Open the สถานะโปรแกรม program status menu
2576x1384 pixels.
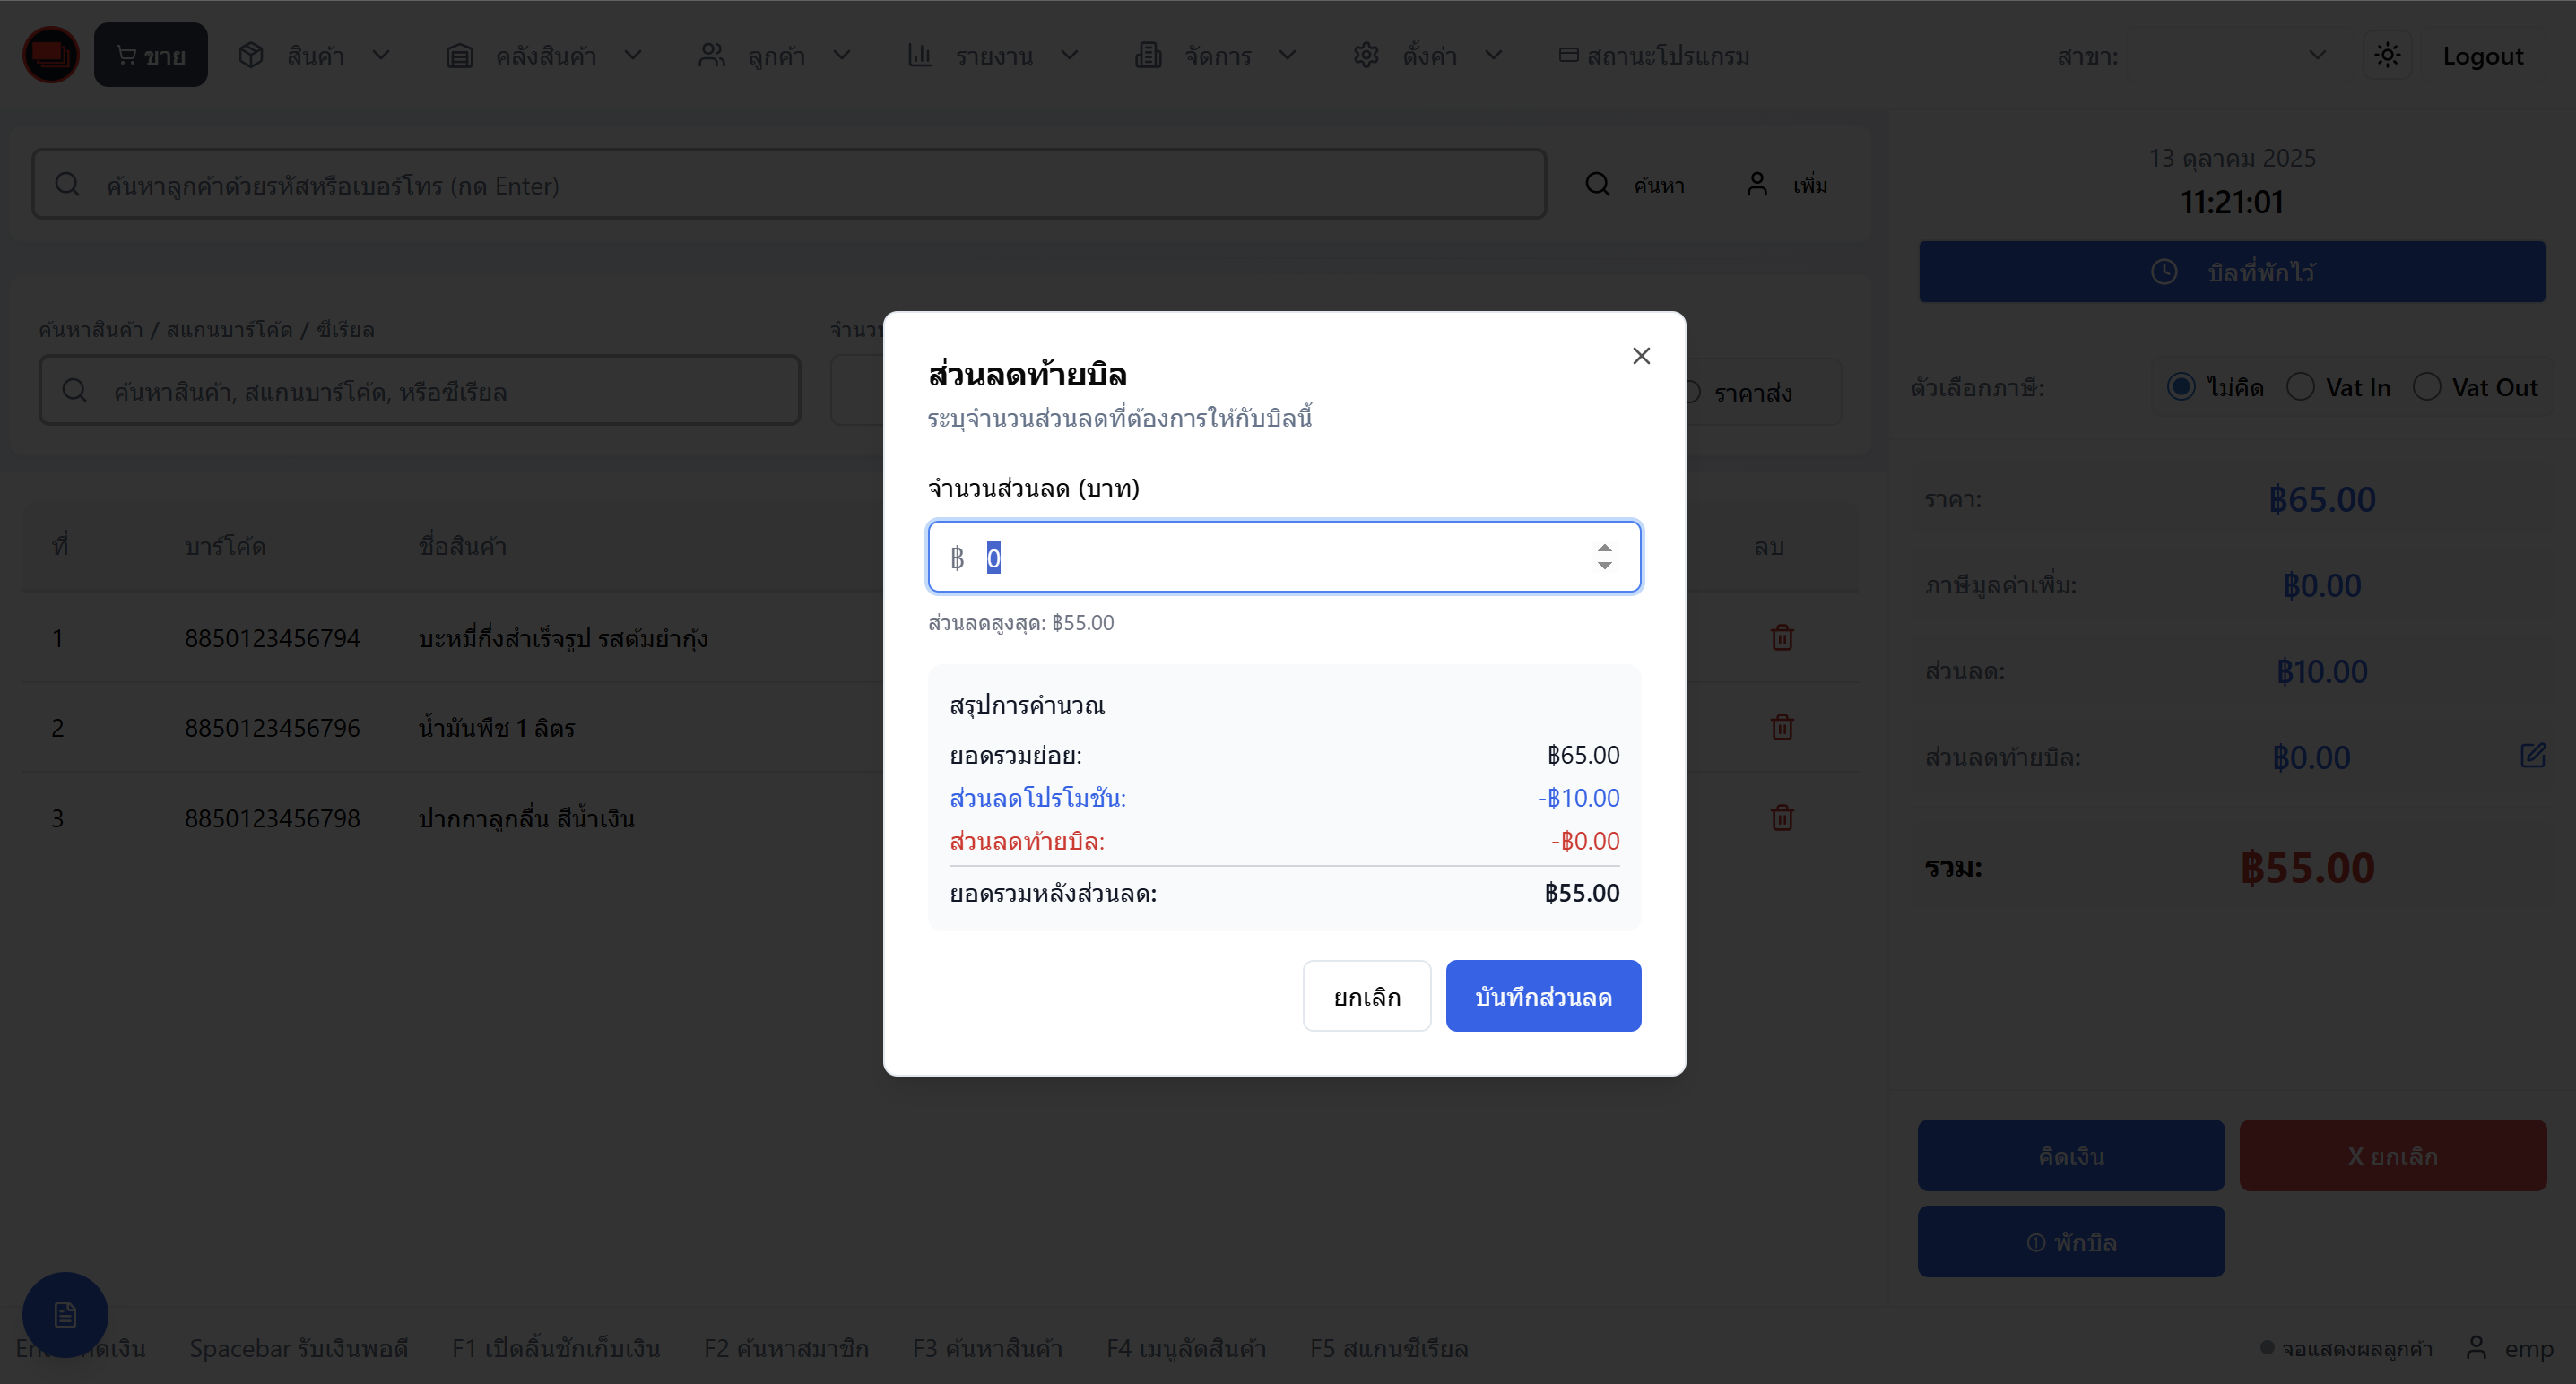click(1654, 55)
